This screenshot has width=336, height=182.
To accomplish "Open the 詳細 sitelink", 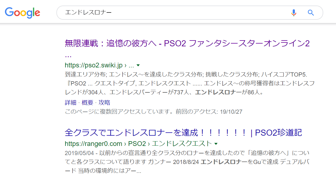I will (70, 103).
